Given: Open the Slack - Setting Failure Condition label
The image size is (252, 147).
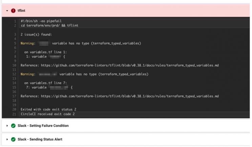Looking at the screenshot, I should tap(43, 126).
